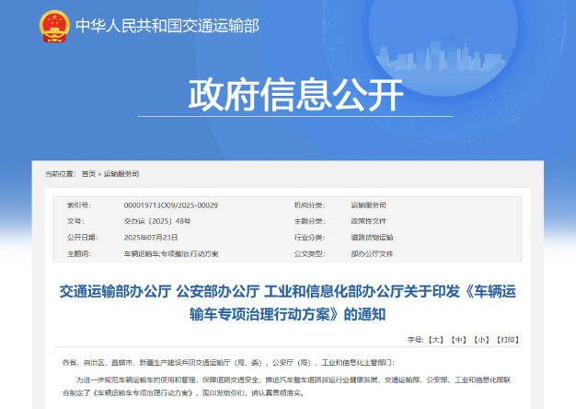The width and height of the screenshot is (576, 409).
Task: Open 运输服务司 in the breadcrumb
Action: pyautogui.click(x=121, y=174)
